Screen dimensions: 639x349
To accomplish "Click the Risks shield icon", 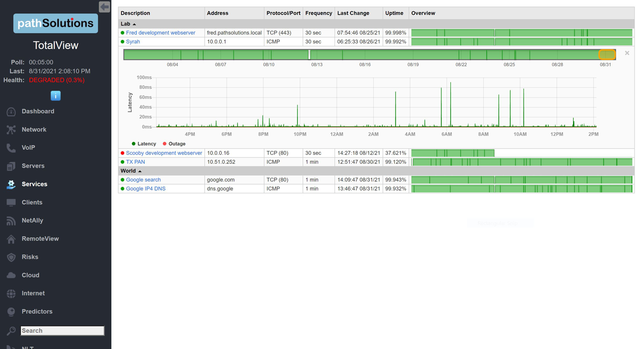I will [x=11, y=257].
